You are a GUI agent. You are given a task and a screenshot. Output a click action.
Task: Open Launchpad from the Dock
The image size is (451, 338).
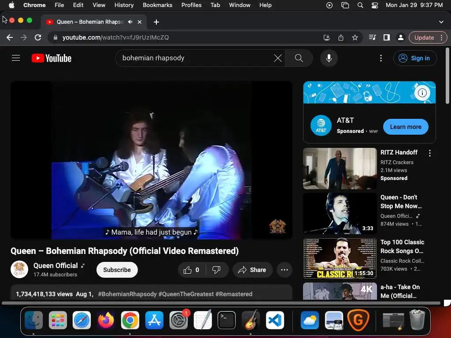tap(58, 320)
